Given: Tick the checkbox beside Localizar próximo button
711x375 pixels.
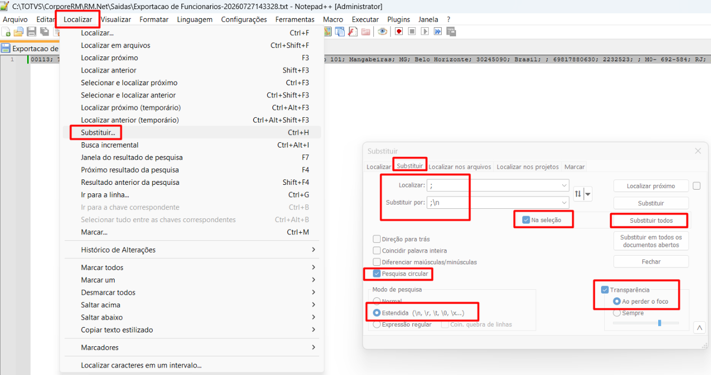Looking at the screenshot, I should [697, 186].
